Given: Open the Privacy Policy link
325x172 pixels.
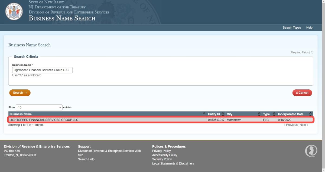Looking at the screenshot, I should point(161,151).
